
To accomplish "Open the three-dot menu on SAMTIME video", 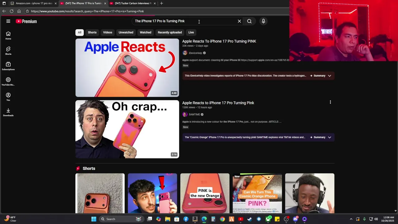I will coord(330,102).
